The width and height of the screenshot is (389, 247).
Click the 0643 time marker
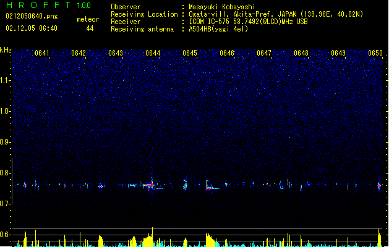point(116,53)
